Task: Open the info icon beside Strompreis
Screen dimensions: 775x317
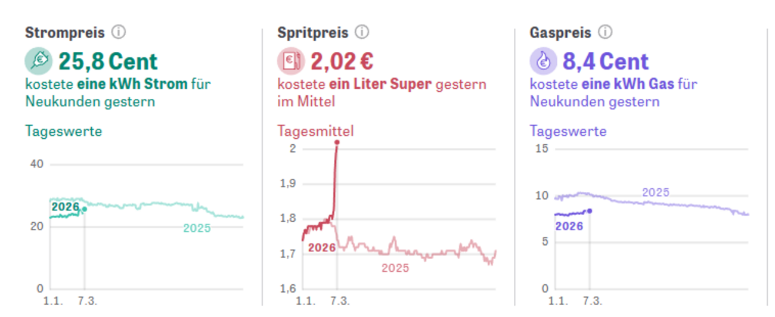Action: point(119,32)
